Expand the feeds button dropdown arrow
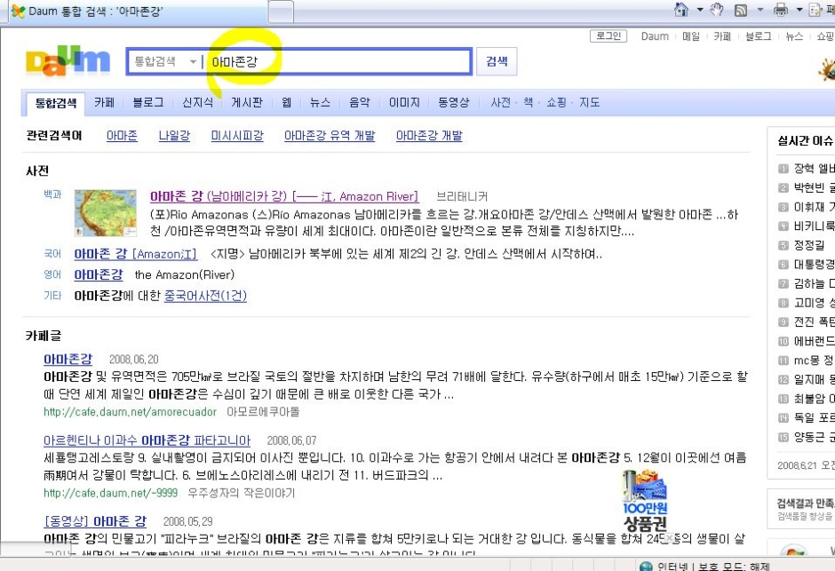The height and width of the screenshot is (571, 835). click(759, 10)
